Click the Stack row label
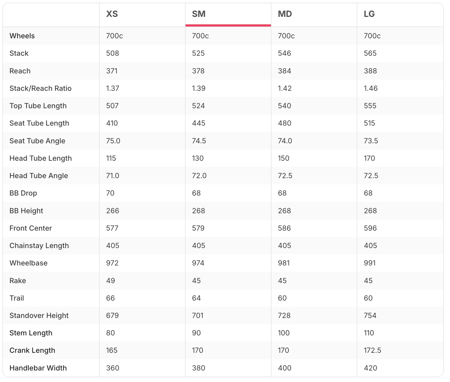450x382 pixels. 19,53
